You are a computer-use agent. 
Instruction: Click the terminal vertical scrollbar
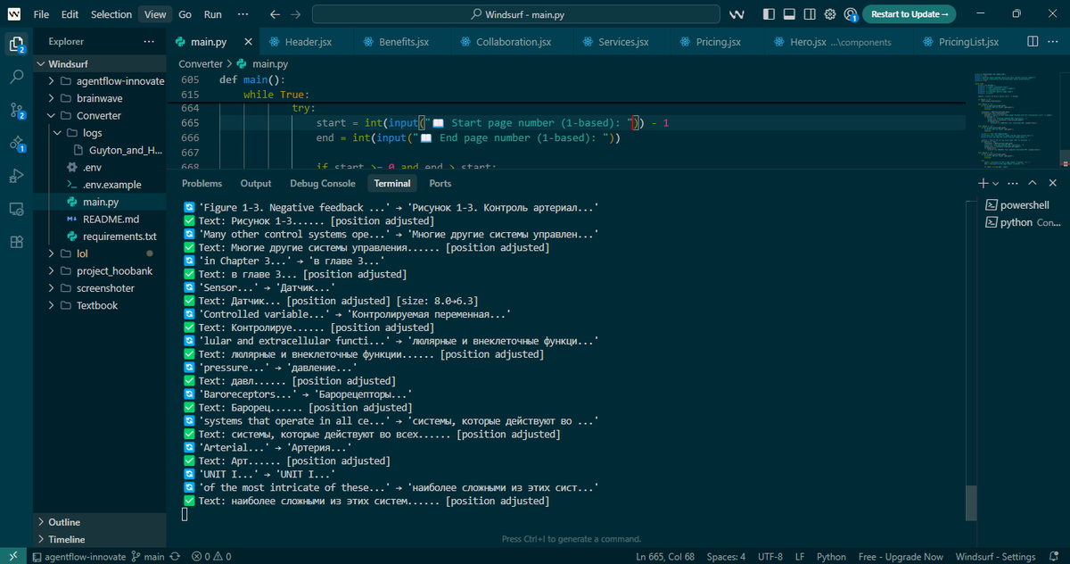coord(971,502)
